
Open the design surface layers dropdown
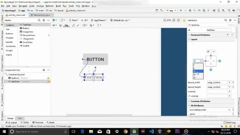click(54, 20)
